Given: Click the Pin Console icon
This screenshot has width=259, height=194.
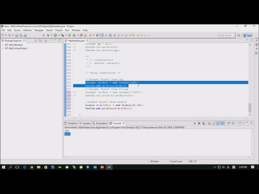Looking at the screenshot, I should click(228, 123).
